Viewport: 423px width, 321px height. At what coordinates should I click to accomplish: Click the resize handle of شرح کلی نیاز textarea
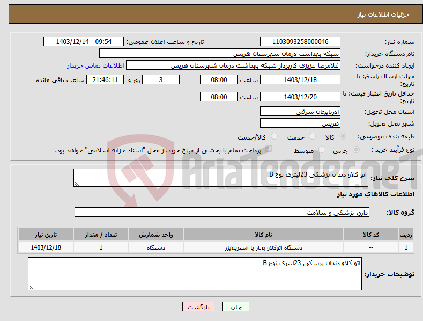pyautogui.click(x=76, y=184)
